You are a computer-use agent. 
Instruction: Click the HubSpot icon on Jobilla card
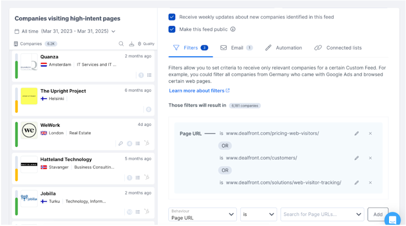pos(147,211)
